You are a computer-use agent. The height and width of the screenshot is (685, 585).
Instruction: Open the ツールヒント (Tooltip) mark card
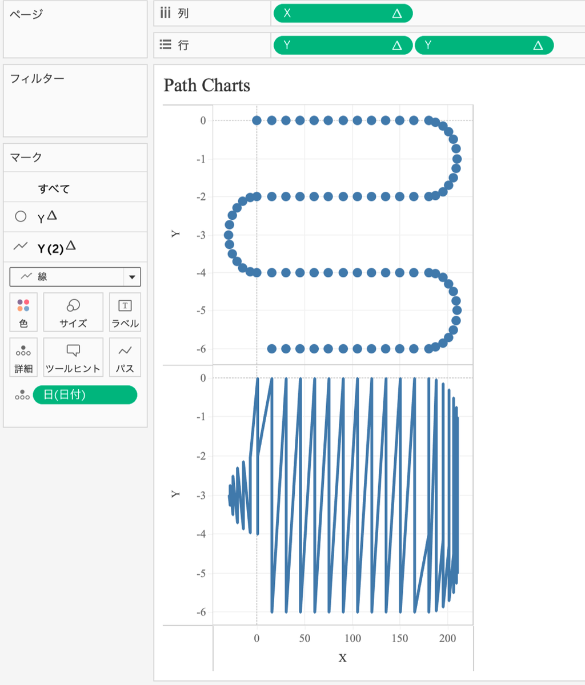73,357
